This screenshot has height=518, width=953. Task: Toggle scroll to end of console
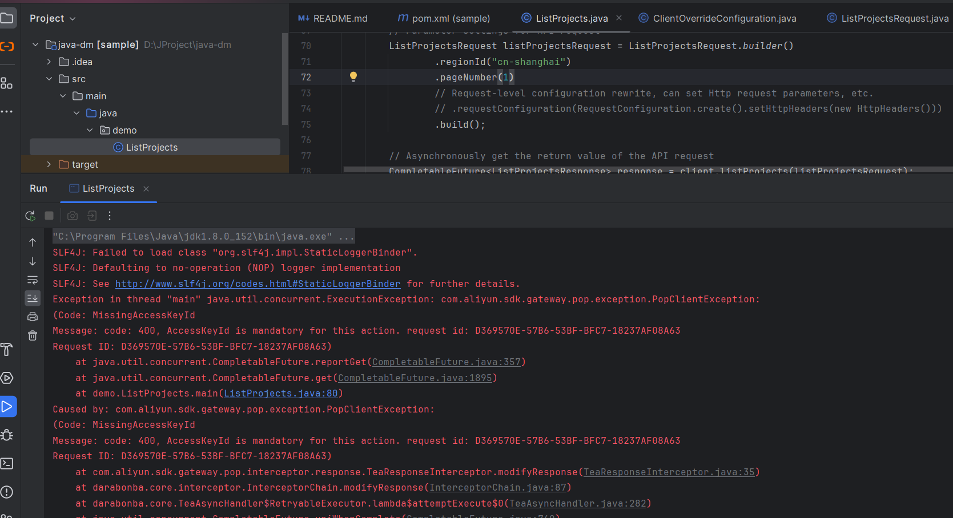click(x=33, y=298)
